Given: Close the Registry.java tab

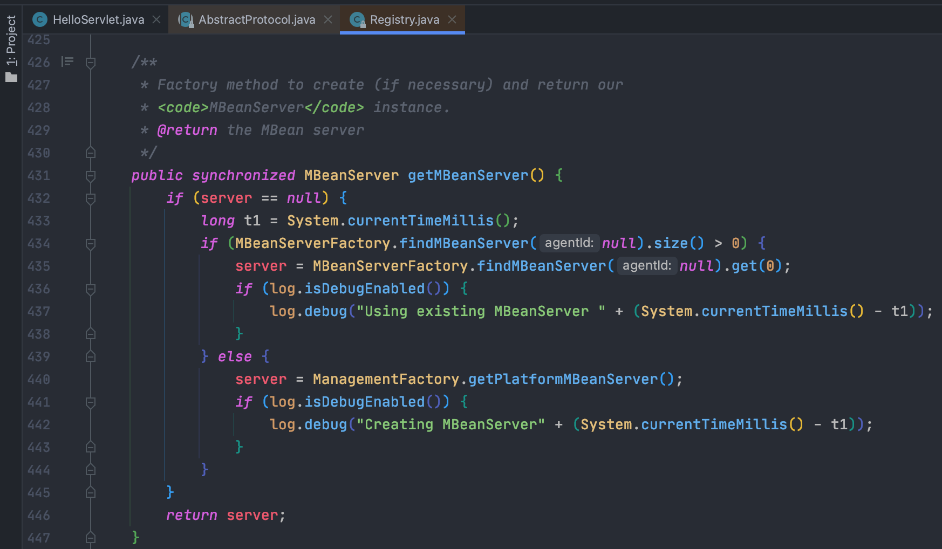Looking at the screenshot, I should point(452,20).
